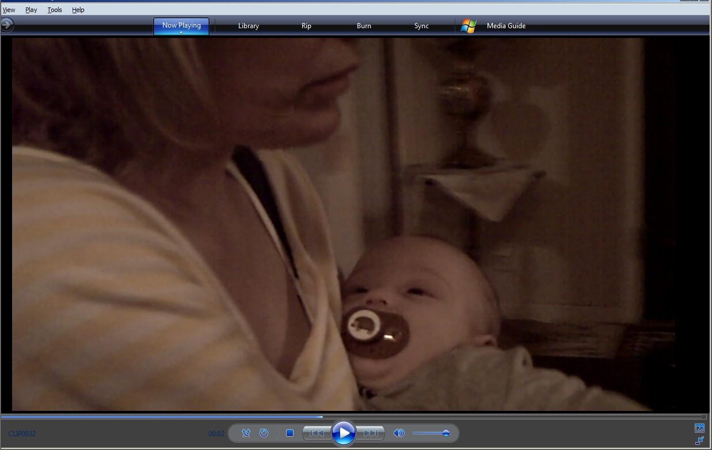Toggle repeat mode on

point(264,433)
